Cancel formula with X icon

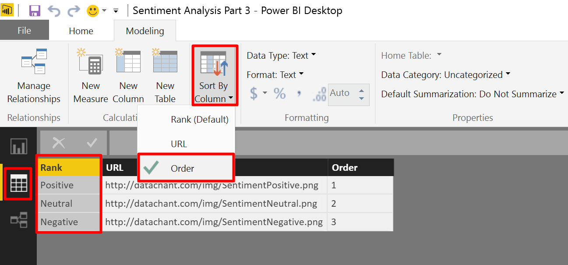click(x=59, y=143)
